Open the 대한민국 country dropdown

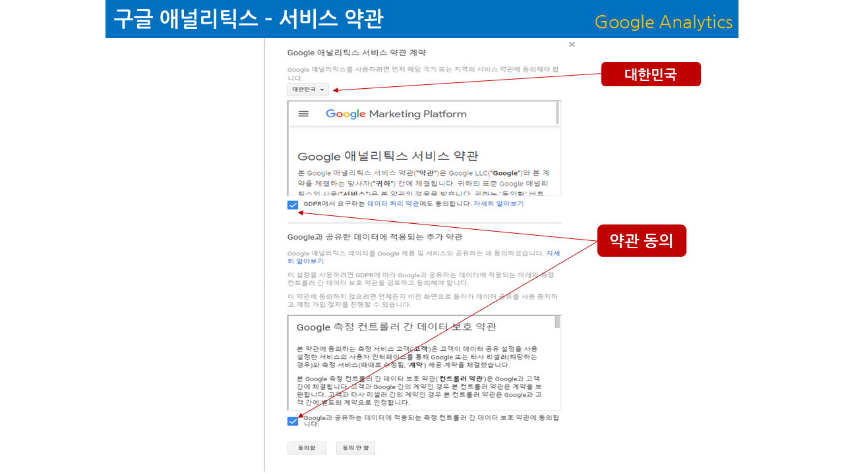(x=308, y=90)
